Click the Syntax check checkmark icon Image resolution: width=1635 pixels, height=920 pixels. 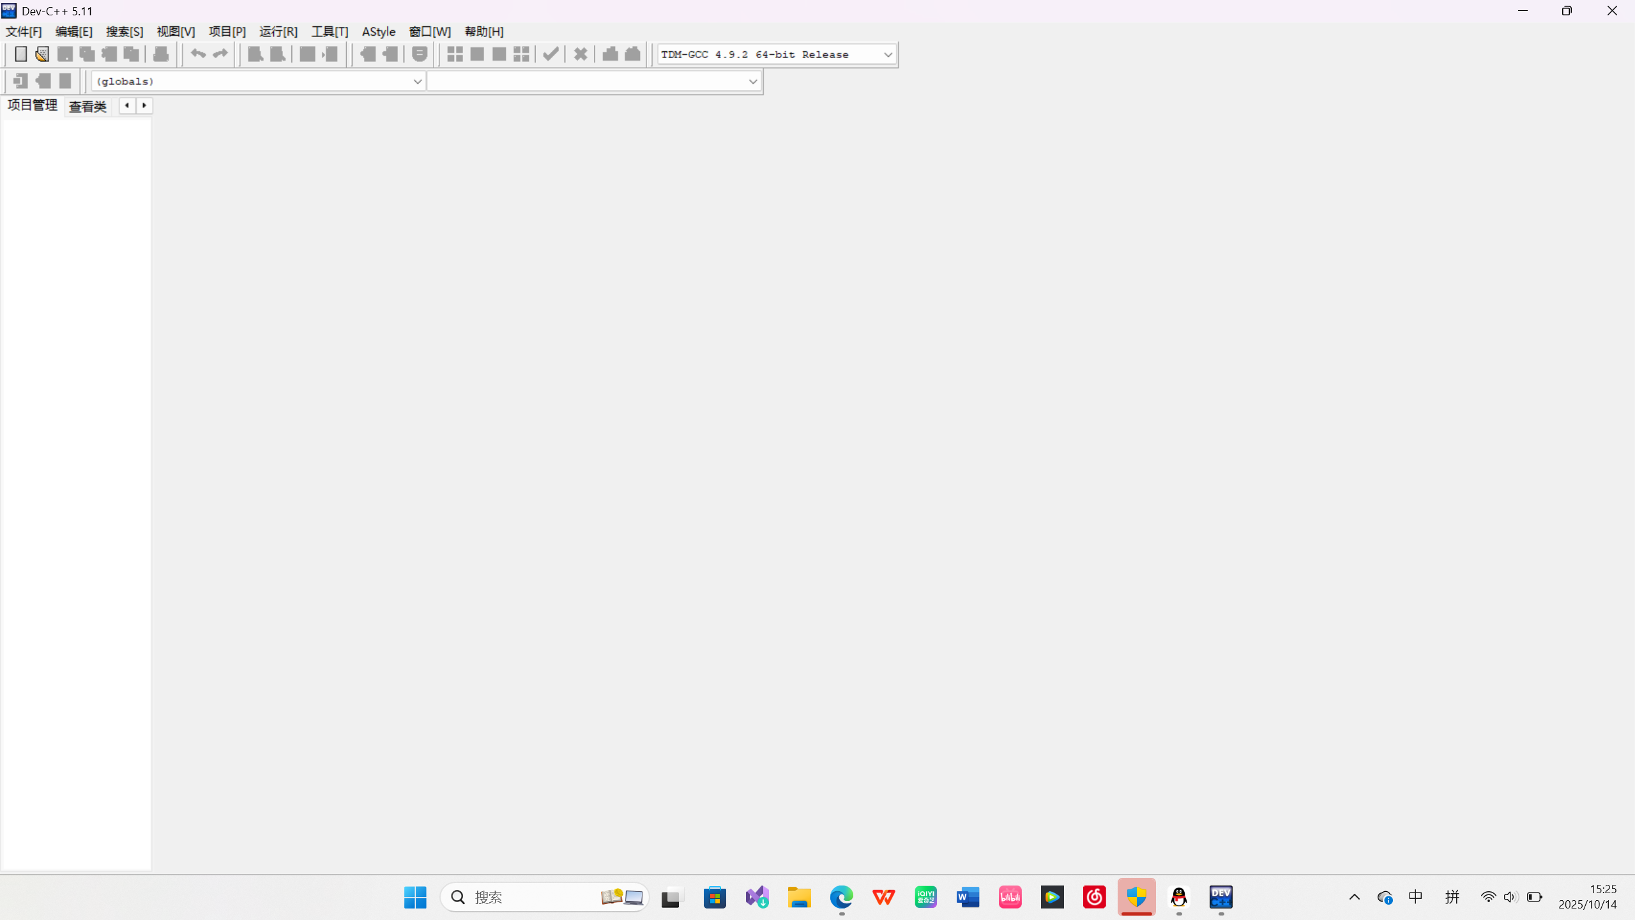coord(551,54)
